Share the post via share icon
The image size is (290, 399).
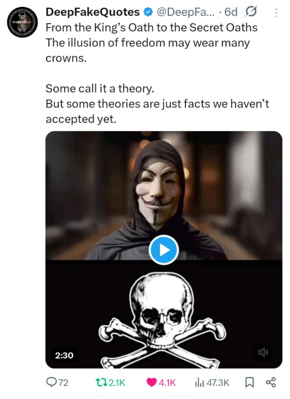pos(271,382)
